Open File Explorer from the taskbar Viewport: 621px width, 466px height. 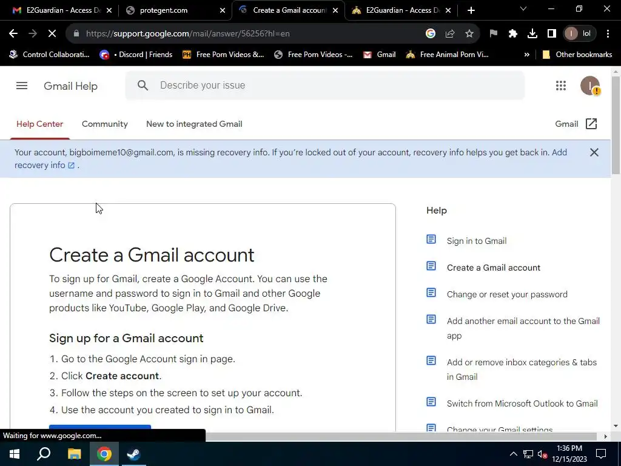tap(74, 454)
